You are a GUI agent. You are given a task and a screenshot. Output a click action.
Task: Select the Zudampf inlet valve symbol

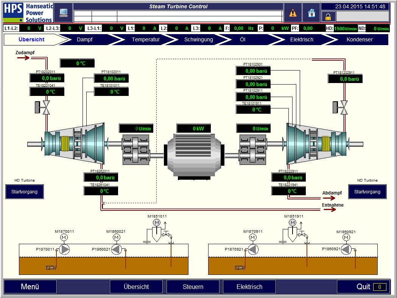tap(46, 107)
